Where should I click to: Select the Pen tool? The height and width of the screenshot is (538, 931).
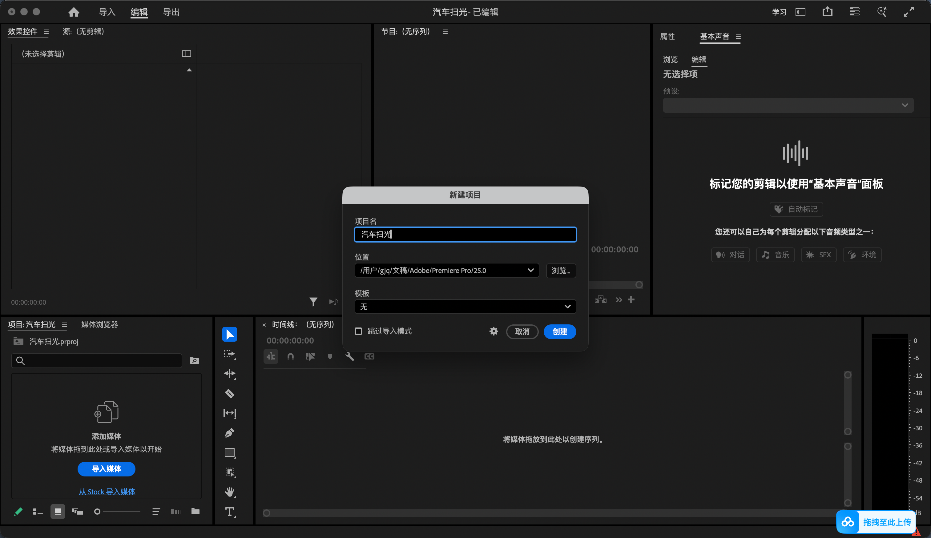click(x=229, y=433)
